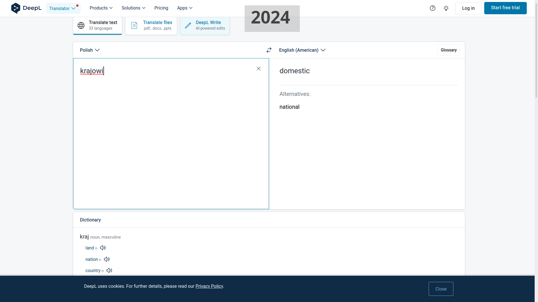Click the swap languages arrows icon

269,50
